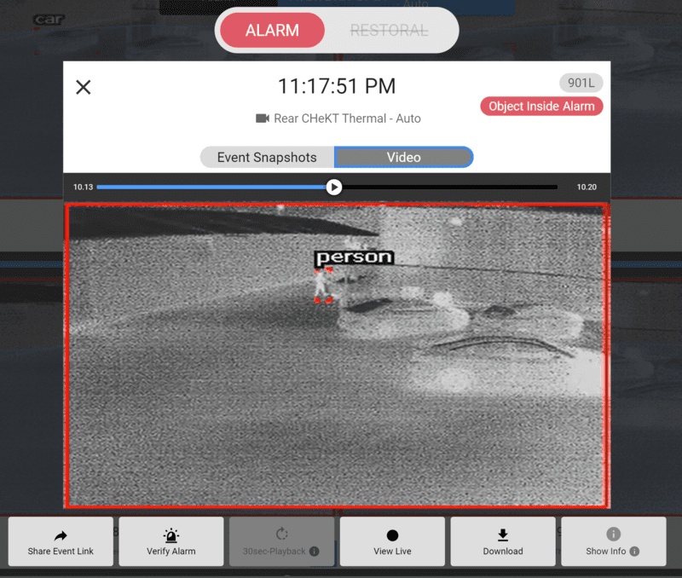Click the Object Inside Alarm tag

click(541, 107)
